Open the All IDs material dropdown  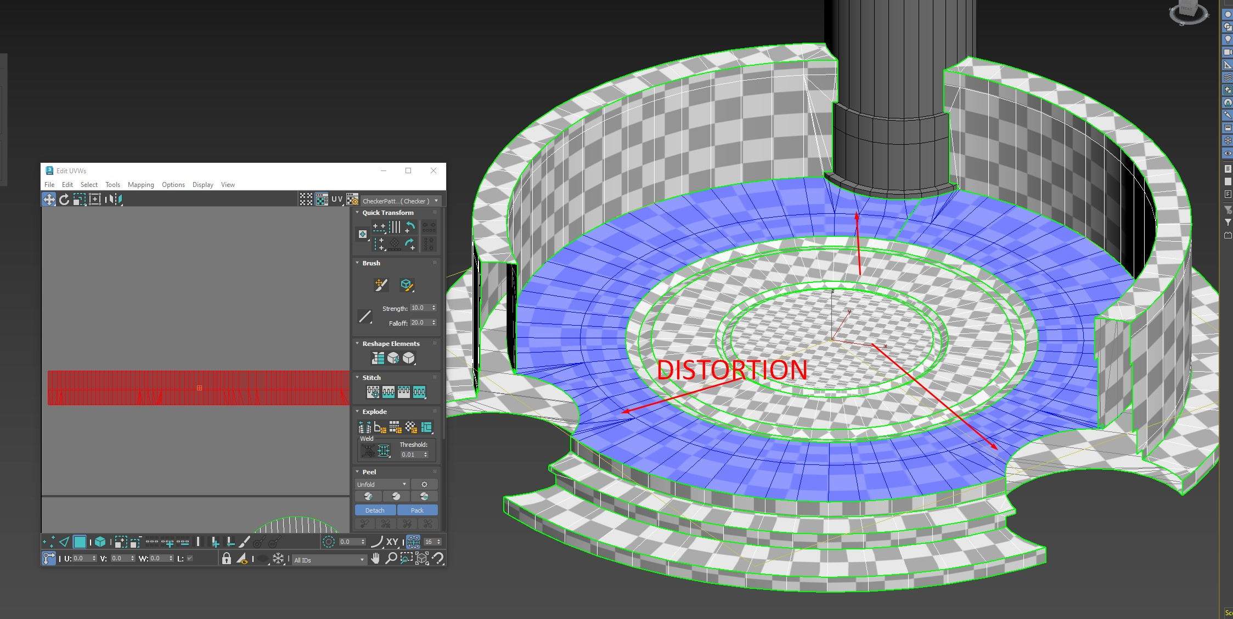(329, 560)
